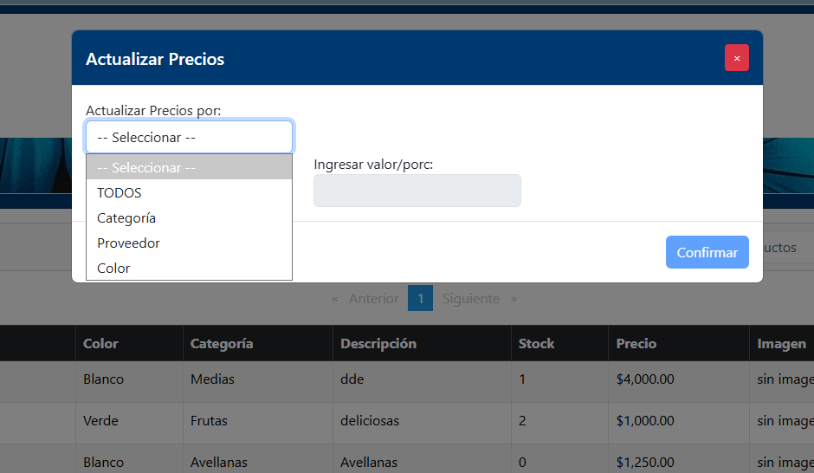This screenshot has height=473, width=814.
Task: Pick Proveedor in the dropdown list
Action: [x=189, y=243]
